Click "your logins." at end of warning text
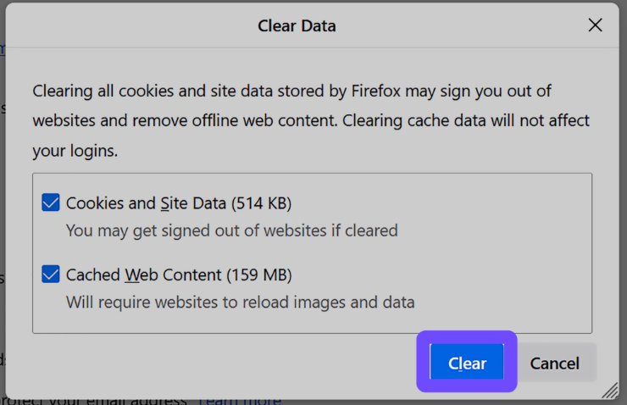This screenshot has width=627, height=405. click(75, 152)
